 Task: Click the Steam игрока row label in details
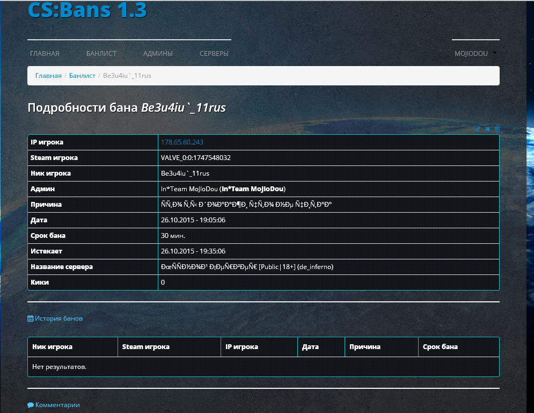(54, 158)
